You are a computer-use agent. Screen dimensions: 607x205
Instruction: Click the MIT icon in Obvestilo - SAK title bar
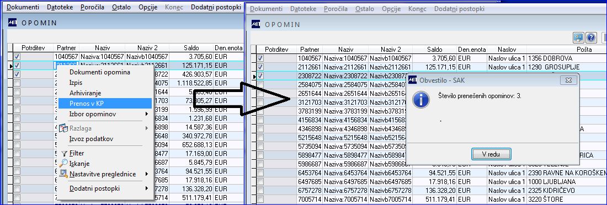coord(413,80)
